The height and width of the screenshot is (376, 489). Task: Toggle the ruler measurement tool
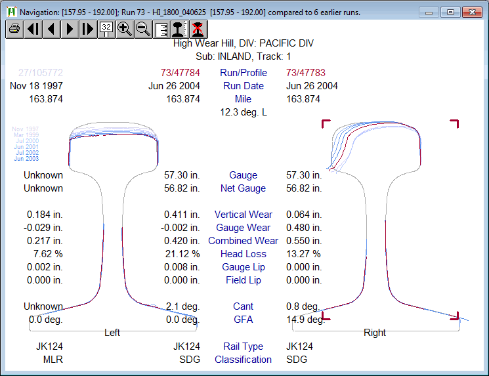pyautogui.click(x=161, y=29)
